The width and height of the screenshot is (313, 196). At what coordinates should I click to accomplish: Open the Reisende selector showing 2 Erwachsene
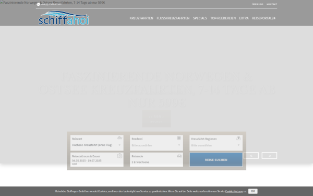point(156,159)
